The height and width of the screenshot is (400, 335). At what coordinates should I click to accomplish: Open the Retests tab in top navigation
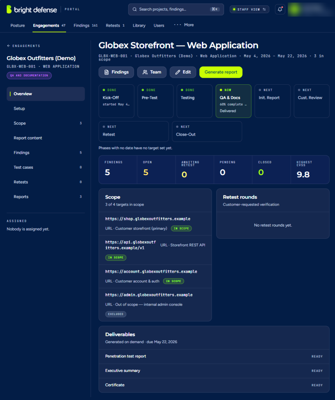coord(115,25)
